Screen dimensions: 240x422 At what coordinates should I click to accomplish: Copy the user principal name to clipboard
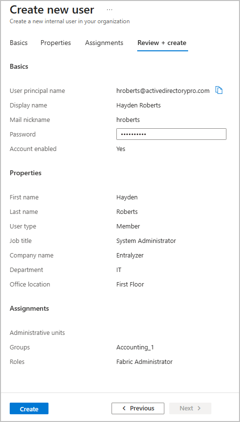tap(219, 90)
